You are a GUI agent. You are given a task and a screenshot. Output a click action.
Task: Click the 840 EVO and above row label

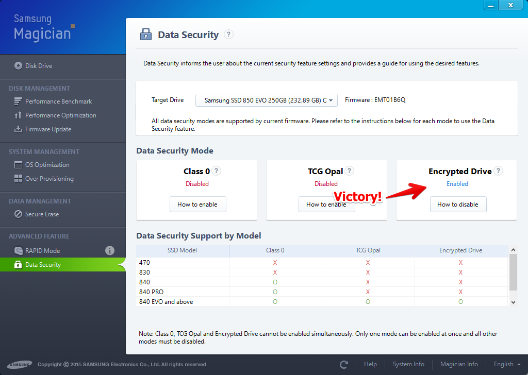166,302
